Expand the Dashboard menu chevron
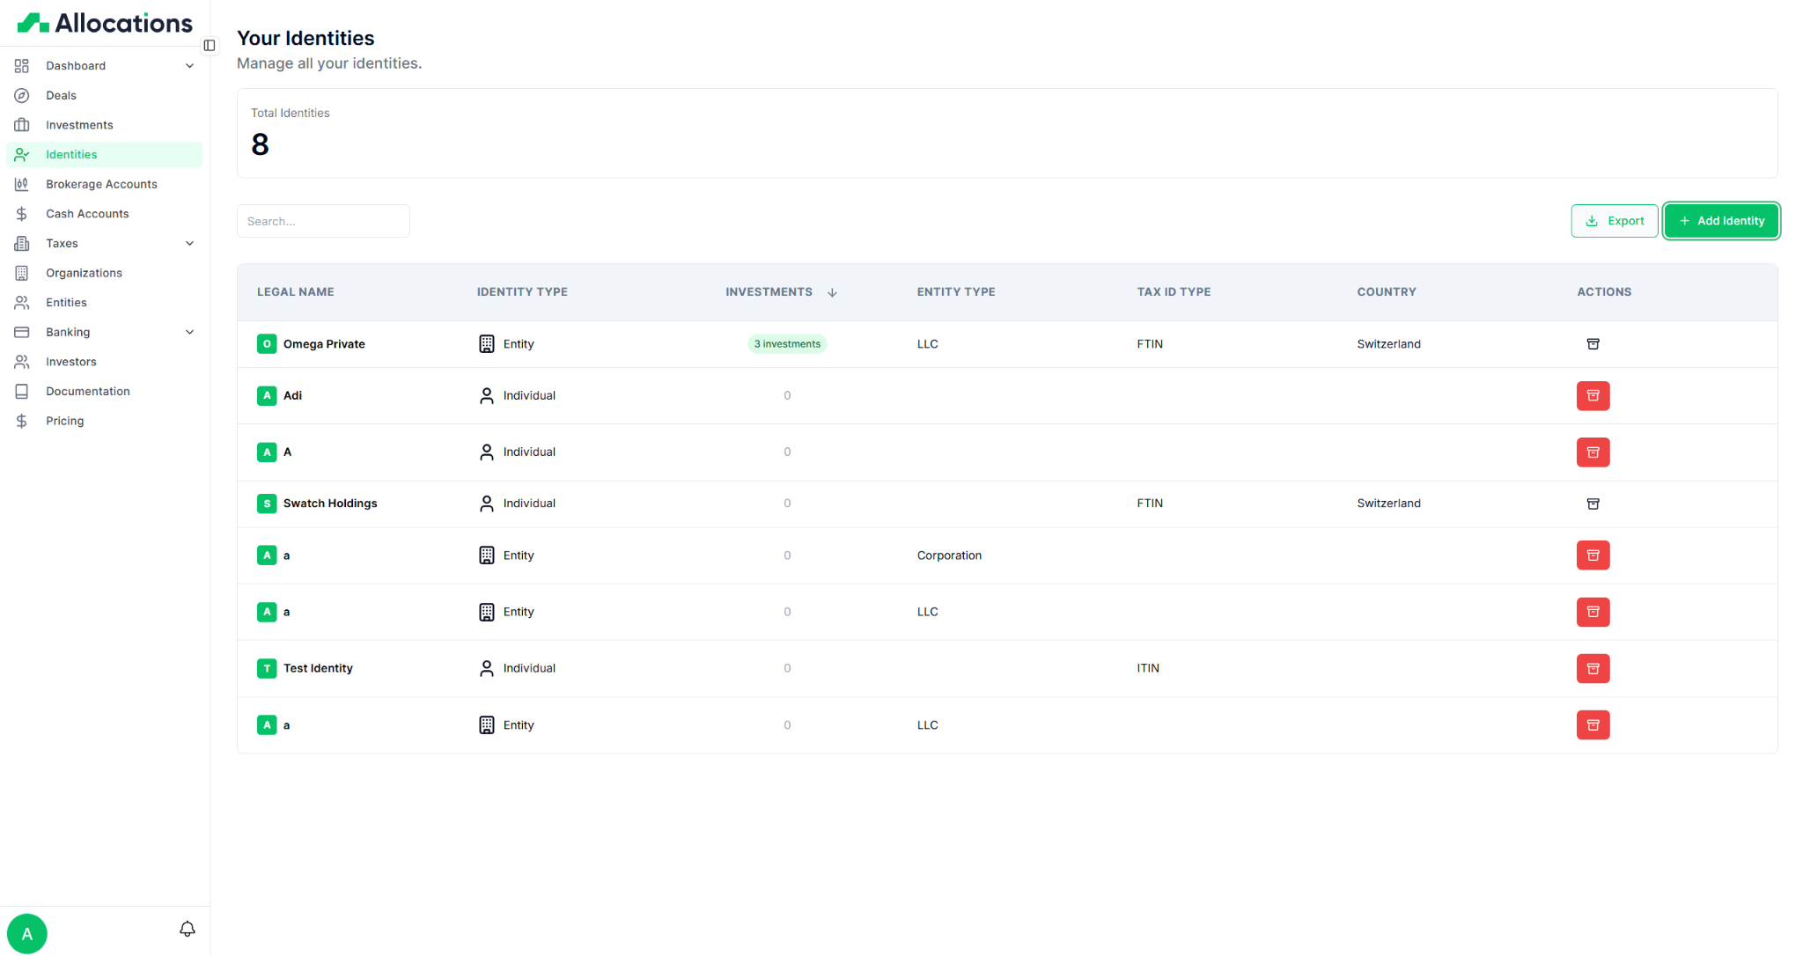Screen dimensions: 1803x956 (x=189, y=66)
